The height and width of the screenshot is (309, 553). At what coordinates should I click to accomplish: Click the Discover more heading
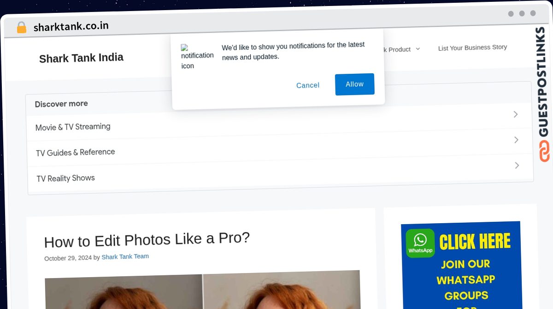pos(61,104)
